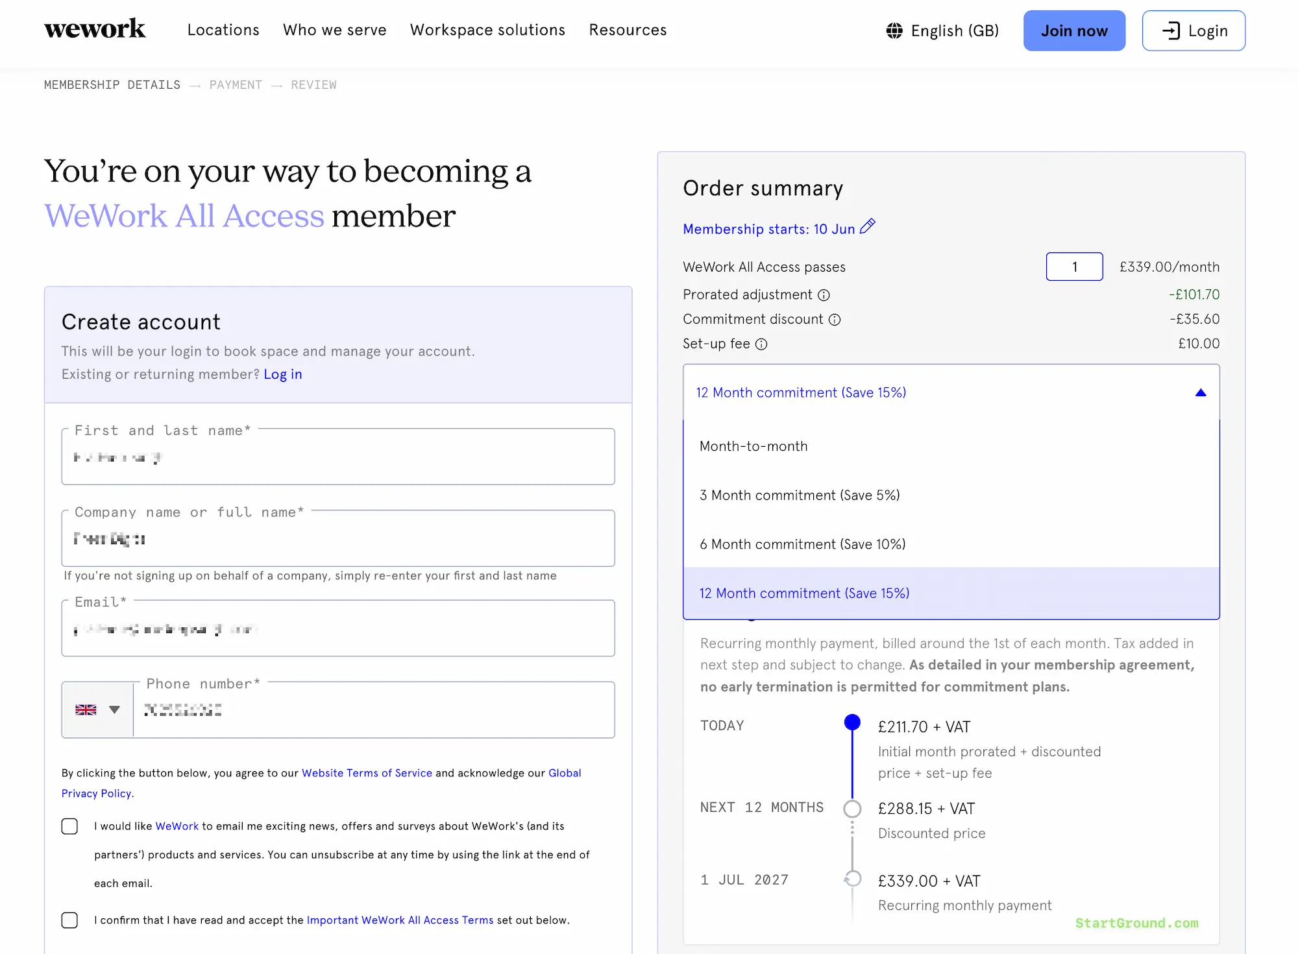Click the £288.15 + VAT amount
Screen dimensions: 1298x954
(x=926, y=809)
